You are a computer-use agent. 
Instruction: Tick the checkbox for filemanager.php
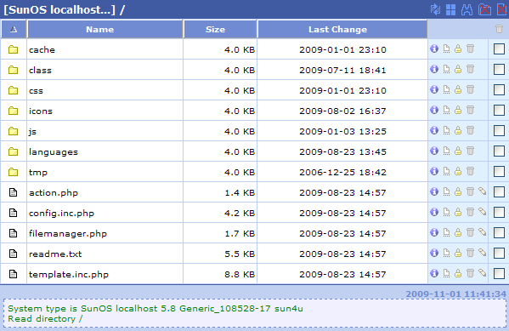(499, 233)
